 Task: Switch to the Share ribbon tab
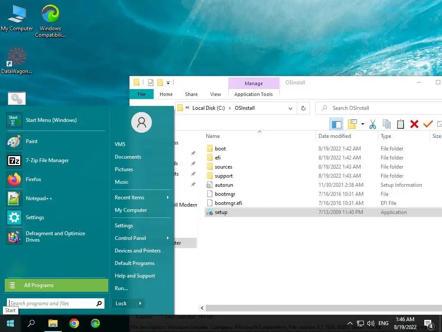(191, 94)
